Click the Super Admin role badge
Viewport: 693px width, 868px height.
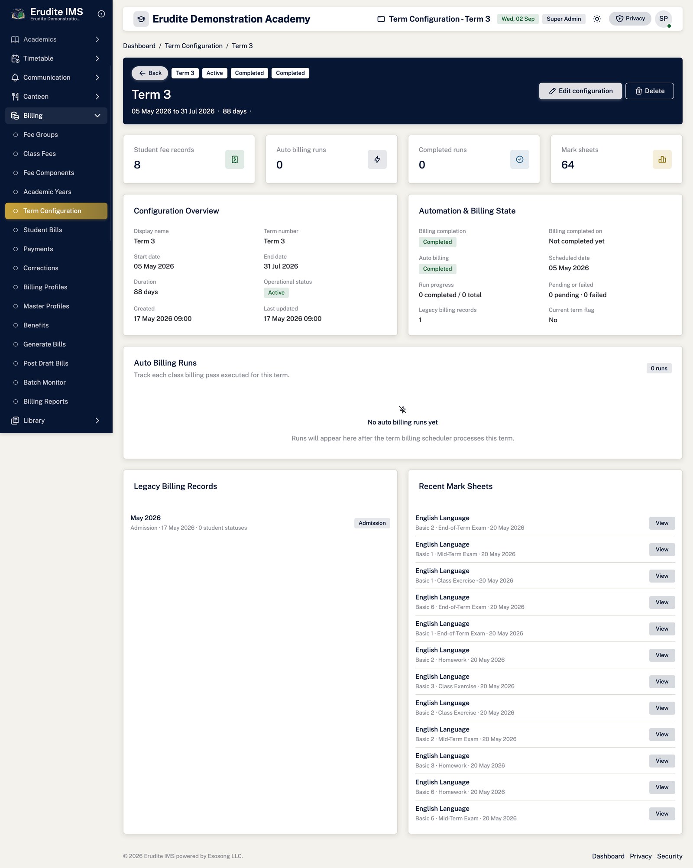(563, 19)
